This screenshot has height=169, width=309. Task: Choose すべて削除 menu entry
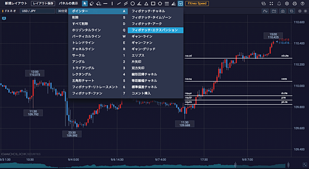(x=98, y=24)
